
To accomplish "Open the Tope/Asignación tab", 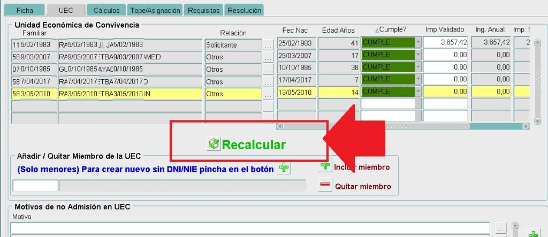I will click(x=155, y=10).
